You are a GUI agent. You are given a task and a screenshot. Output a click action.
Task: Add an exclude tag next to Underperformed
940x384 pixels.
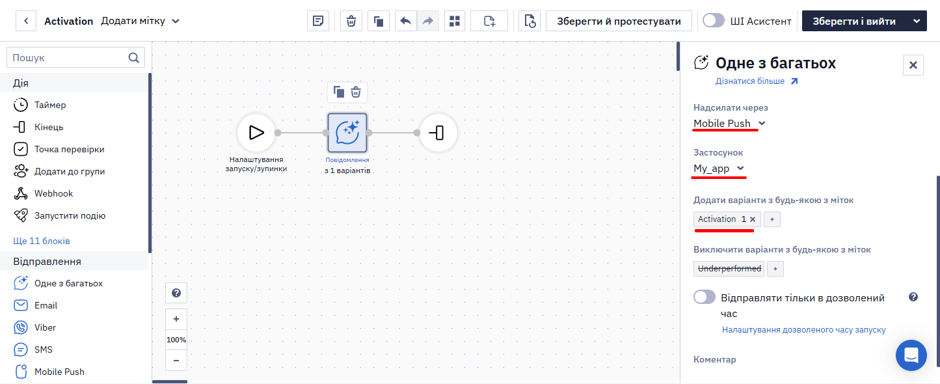point(775,268)
